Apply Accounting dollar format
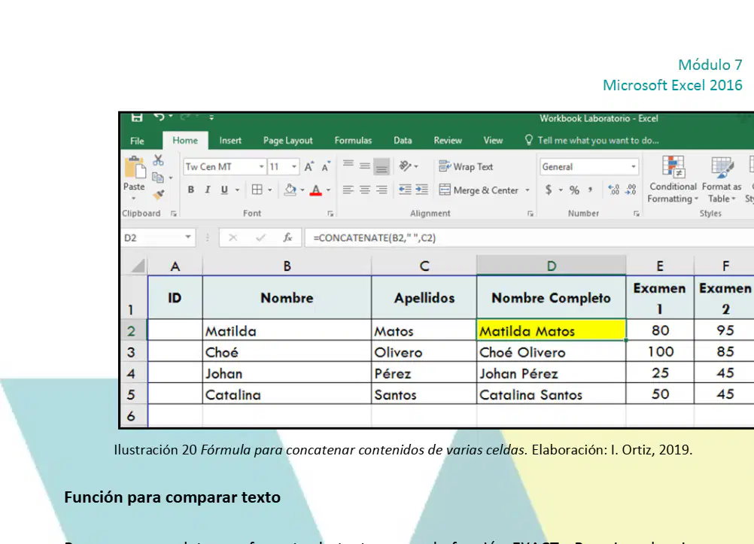Image resolution: width=754 pixels, height=544 pixels. (549, 190)
